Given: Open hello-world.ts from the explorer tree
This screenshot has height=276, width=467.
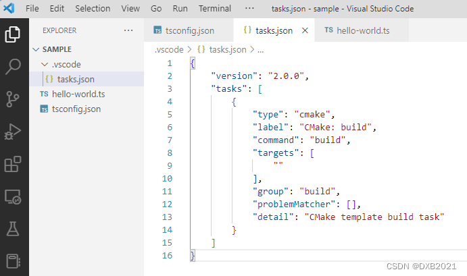Looking at the screenshot, I should [x=87, y=94].
